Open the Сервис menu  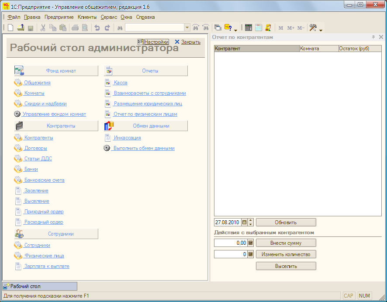tap(109, 17)
